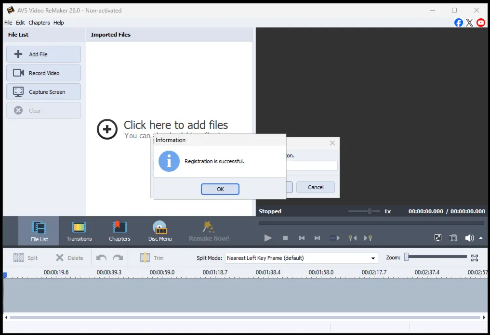The image size is (490, 335).
Task: Click the disabled Clear button
Action: coord(43,111)
